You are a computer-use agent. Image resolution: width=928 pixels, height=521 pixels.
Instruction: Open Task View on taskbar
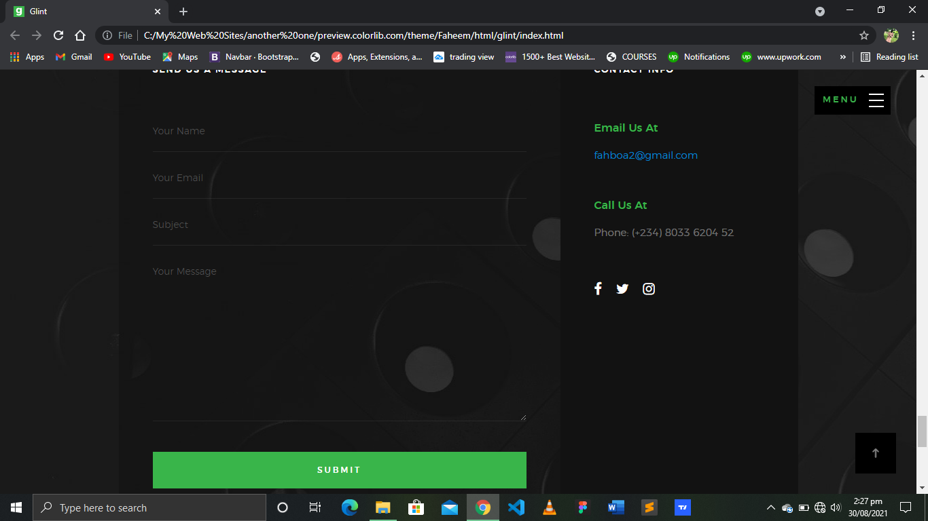click(x=315, y=507)
